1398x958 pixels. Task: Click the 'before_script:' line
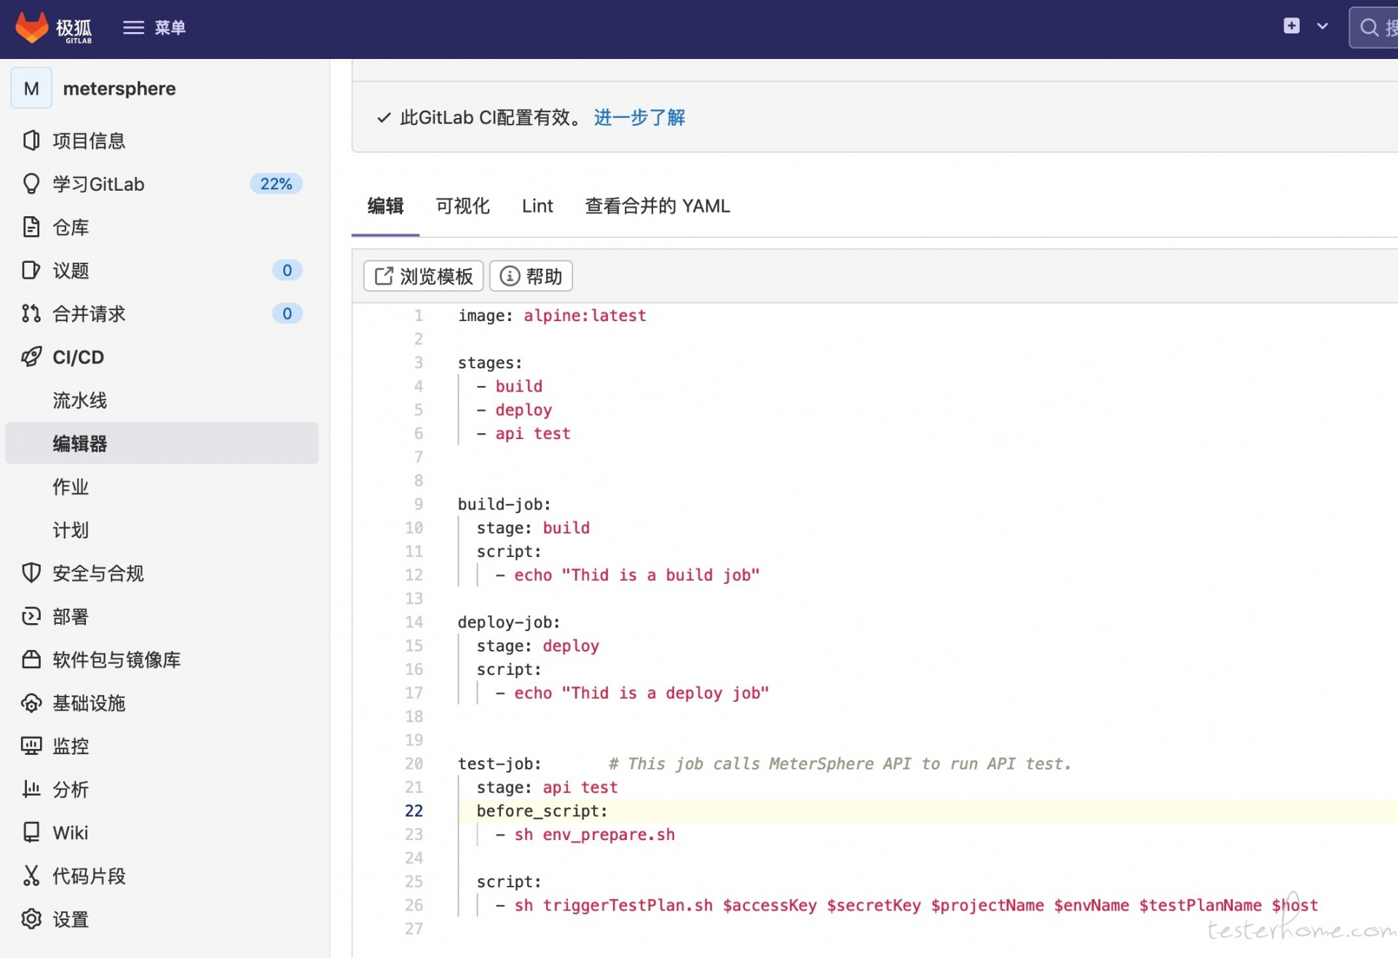pyautogui.click(x=542, y=811)
